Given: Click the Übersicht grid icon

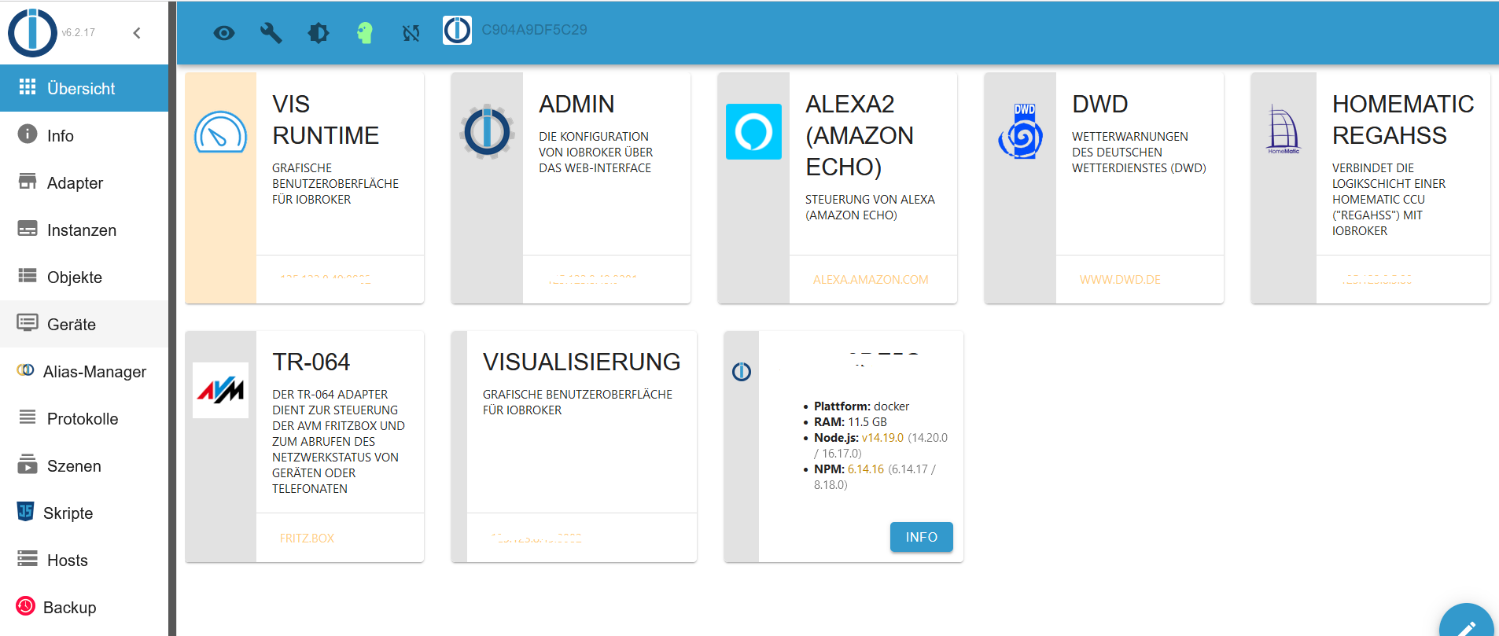Looking at the screenshot, I should coord(28,86).
